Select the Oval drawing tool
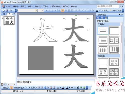This screenshot has width=125, height=94. tap(35, 88)
